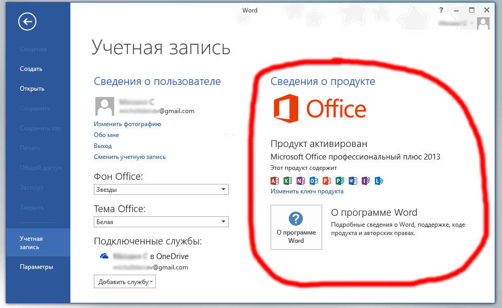The width and height of the screenshot is (502, 308).
Task: Click the Обо мне link
Action: click(106, 135)
